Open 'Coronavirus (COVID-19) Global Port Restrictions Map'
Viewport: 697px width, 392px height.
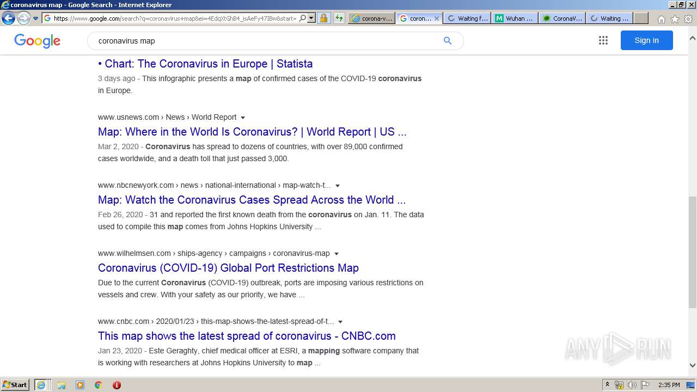pos(228,268)
